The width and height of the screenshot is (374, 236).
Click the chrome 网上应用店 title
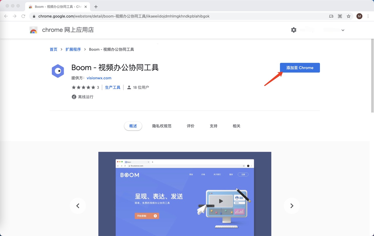pos(68,30)
